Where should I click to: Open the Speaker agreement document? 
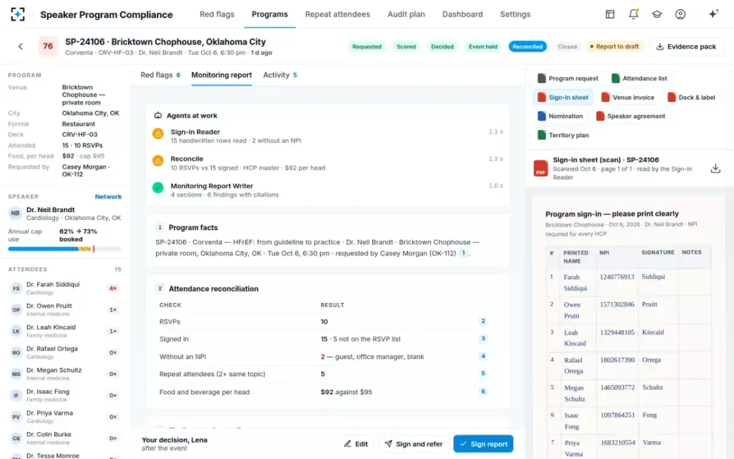click(x=629, y=116)
